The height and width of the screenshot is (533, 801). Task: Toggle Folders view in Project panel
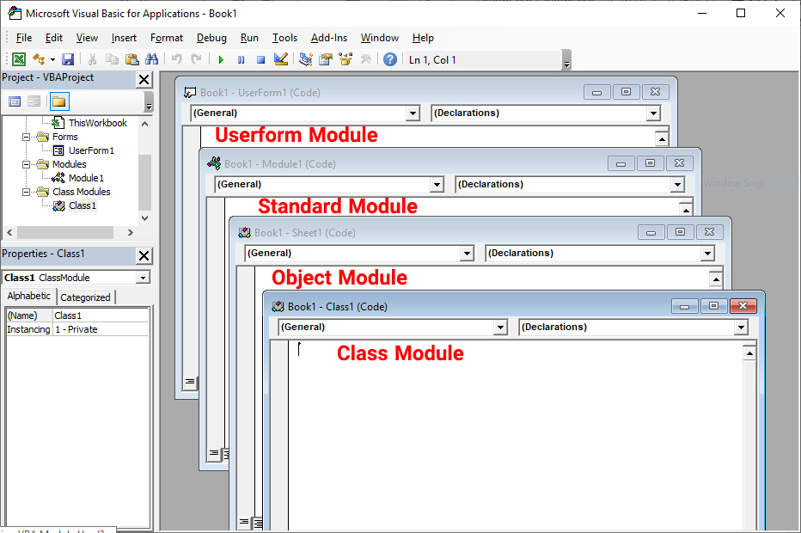(x=59, y=101)
